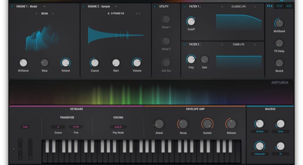Open the poly 8 Play Mode selector
303x165 pixels.
(118, 127)
